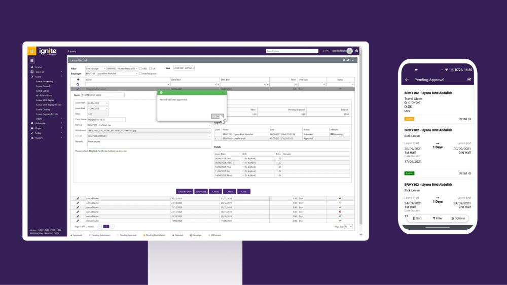Go back using phone's arrow icon
Image resolution: width=507 pixels, height=285 pixels.
click(407, 80)
